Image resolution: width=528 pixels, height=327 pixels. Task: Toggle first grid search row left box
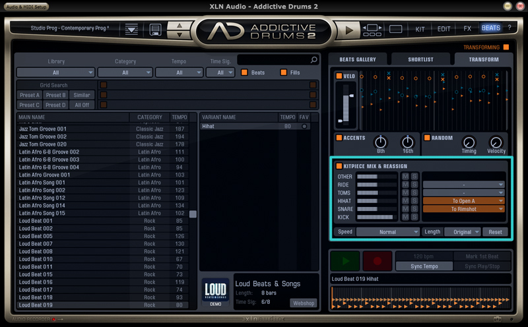click(104, 85)
